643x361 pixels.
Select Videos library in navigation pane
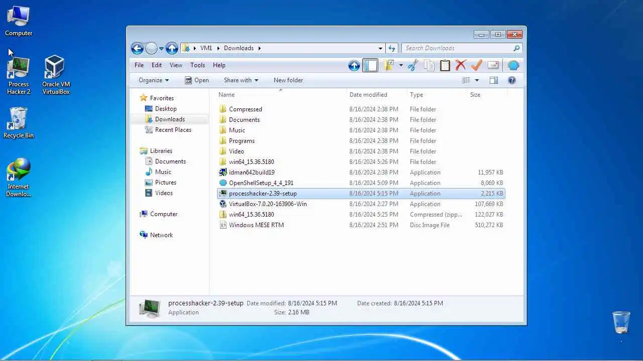[164, 193]
